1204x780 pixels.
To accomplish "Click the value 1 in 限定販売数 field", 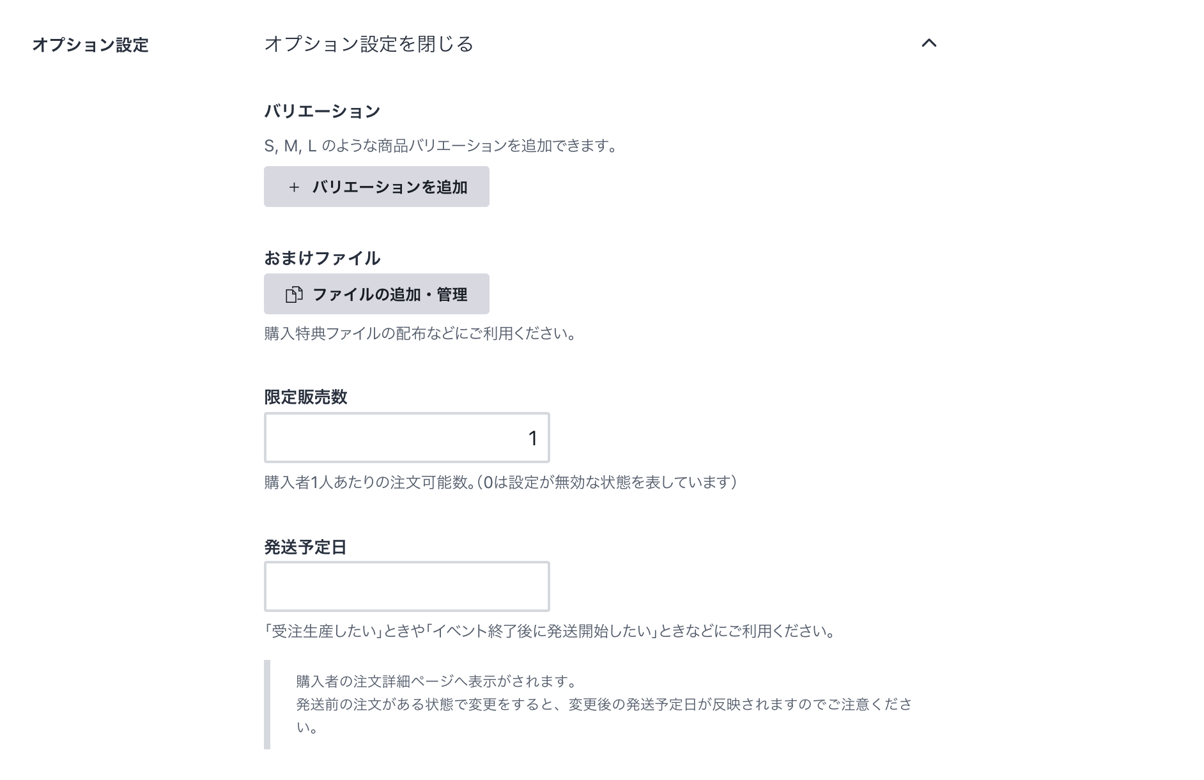I will (x=533, y=438).
